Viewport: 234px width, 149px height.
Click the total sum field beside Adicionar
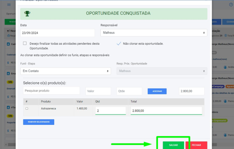(x=191, y=91)
